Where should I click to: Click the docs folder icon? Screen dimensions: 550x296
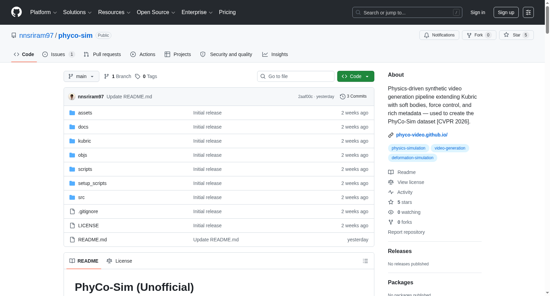pyautogui.click(x=72, y=127)
